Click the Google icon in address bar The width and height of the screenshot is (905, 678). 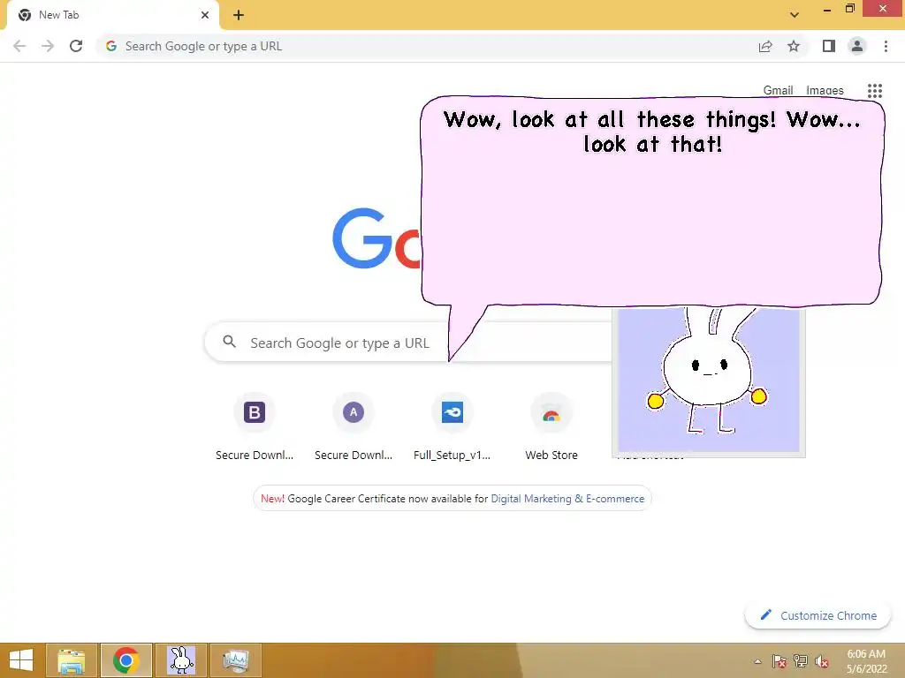pyautogui.click(x=111, y=46)
